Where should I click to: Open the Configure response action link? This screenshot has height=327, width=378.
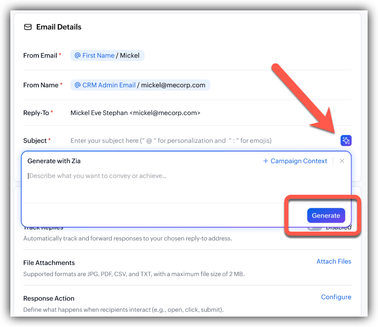[x=336, y=297]
